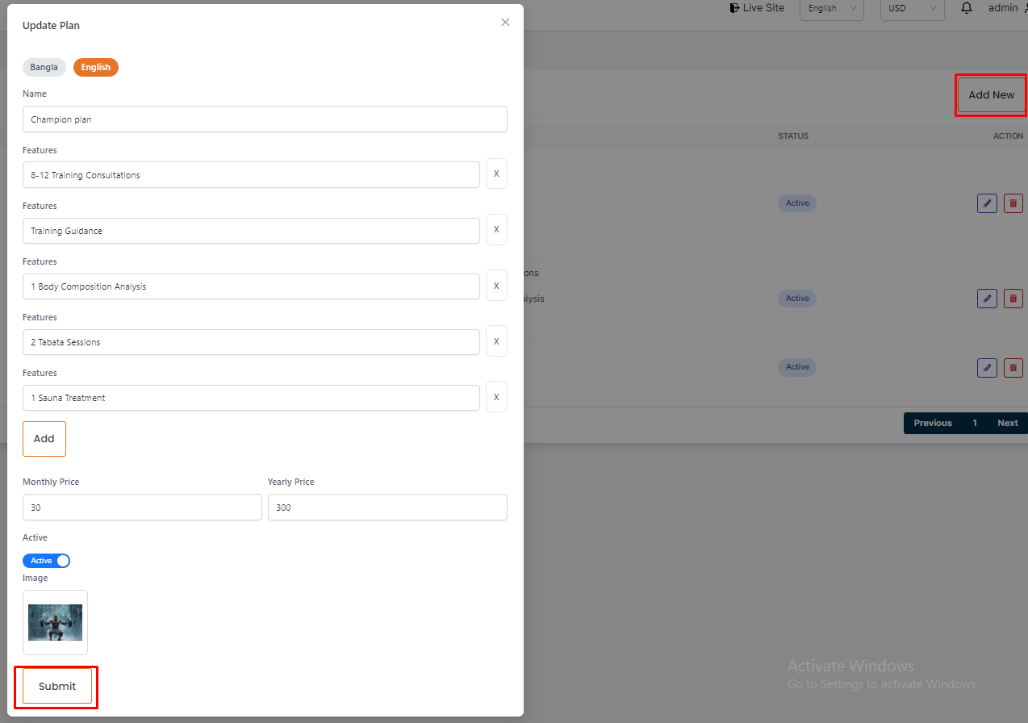Open the Live Site link
1028x723 pixels.
757,8
